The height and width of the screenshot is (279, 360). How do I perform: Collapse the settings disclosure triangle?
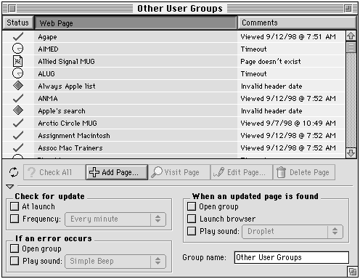point(10,187)
